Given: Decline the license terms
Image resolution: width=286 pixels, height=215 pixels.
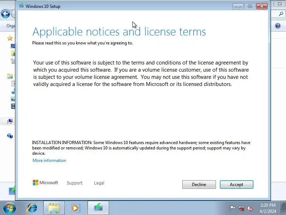Looking at the screenshot, I should click(x=199, y=185).
